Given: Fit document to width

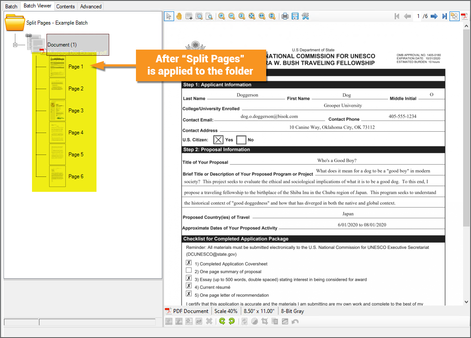Looking at the screenshot, I should 262,16.
